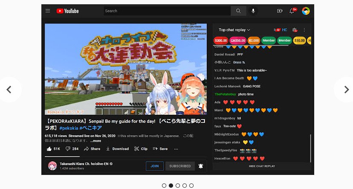Select the fourth carousel dot
The image size is (353, 189).
click(184, 186)
